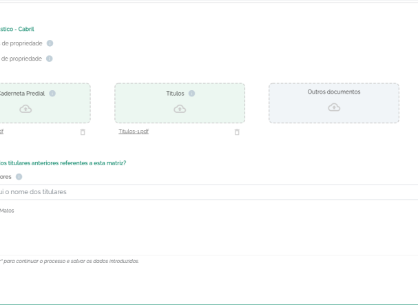
Task: Show info tooltip for Caderneta Predial
Action: point(52,94)
